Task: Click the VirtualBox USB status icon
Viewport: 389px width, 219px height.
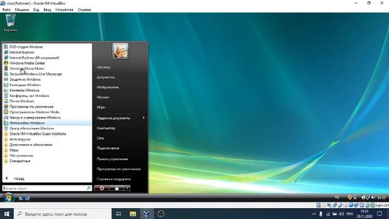Action: click(x=340, y=205)
